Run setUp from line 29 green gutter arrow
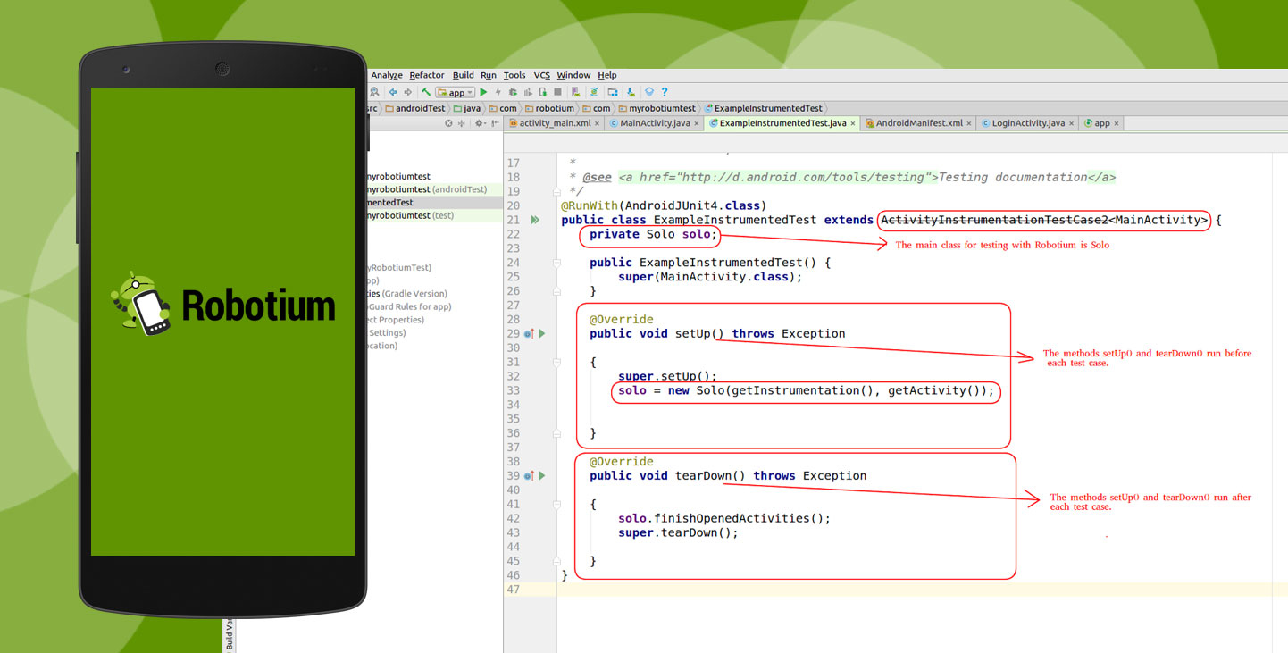The height and width of the screenshot is (653, 1288). [x=541, y=333]
